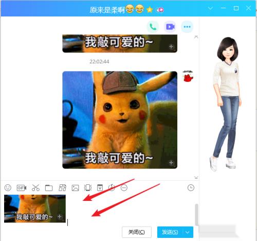Image resolution: width=257 pixels, height=241 pixels.
Task: Add large Pikachu sticker via plus icon
Action: tap(171, 163)
